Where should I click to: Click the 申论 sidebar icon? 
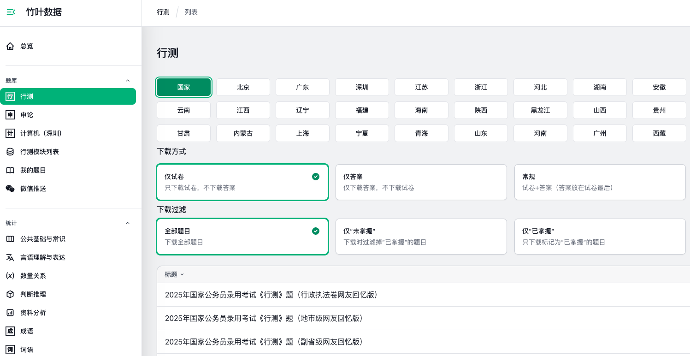10,115
